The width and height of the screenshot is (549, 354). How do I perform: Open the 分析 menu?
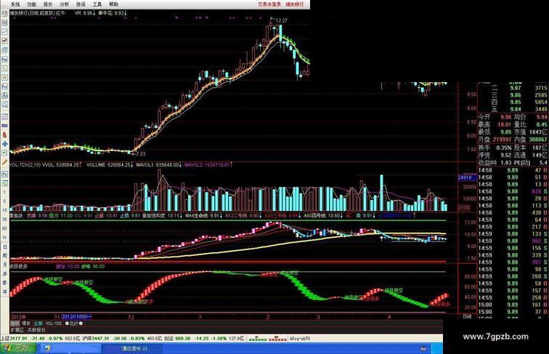(65, 4)
